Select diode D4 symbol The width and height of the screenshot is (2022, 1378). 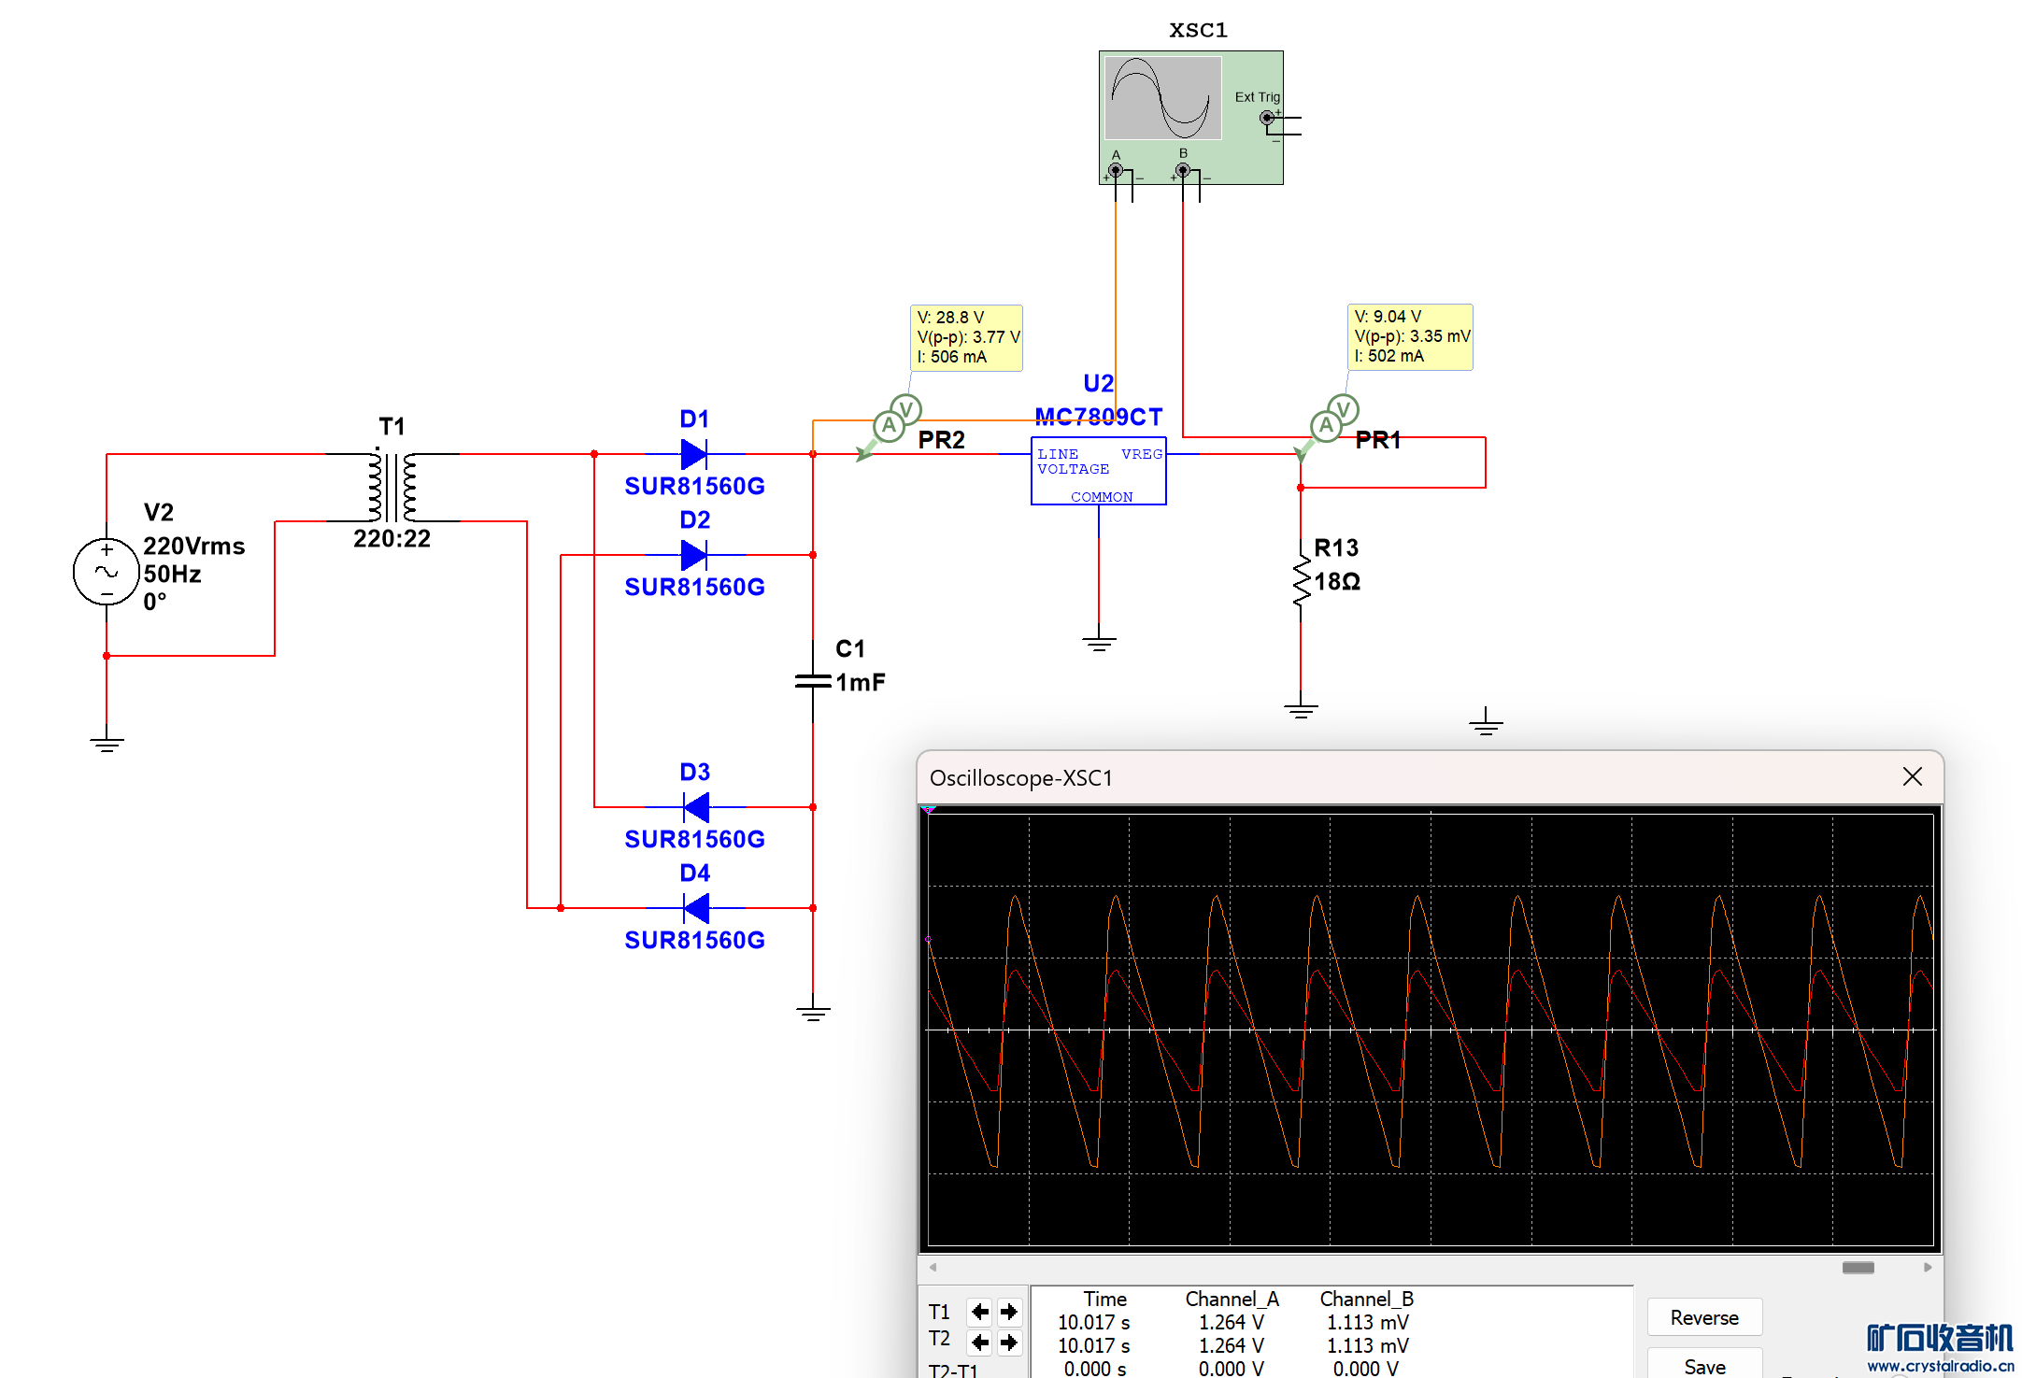pyautogui.click(x=696, y=908)
